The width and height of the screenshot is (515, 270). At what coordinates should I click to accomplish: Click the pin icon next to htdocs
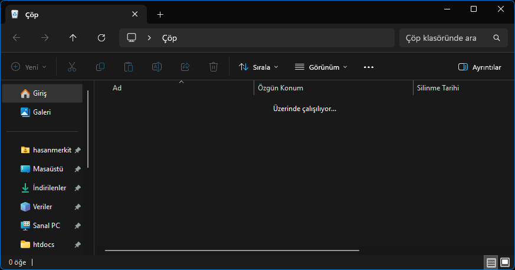tap(77, 245)
